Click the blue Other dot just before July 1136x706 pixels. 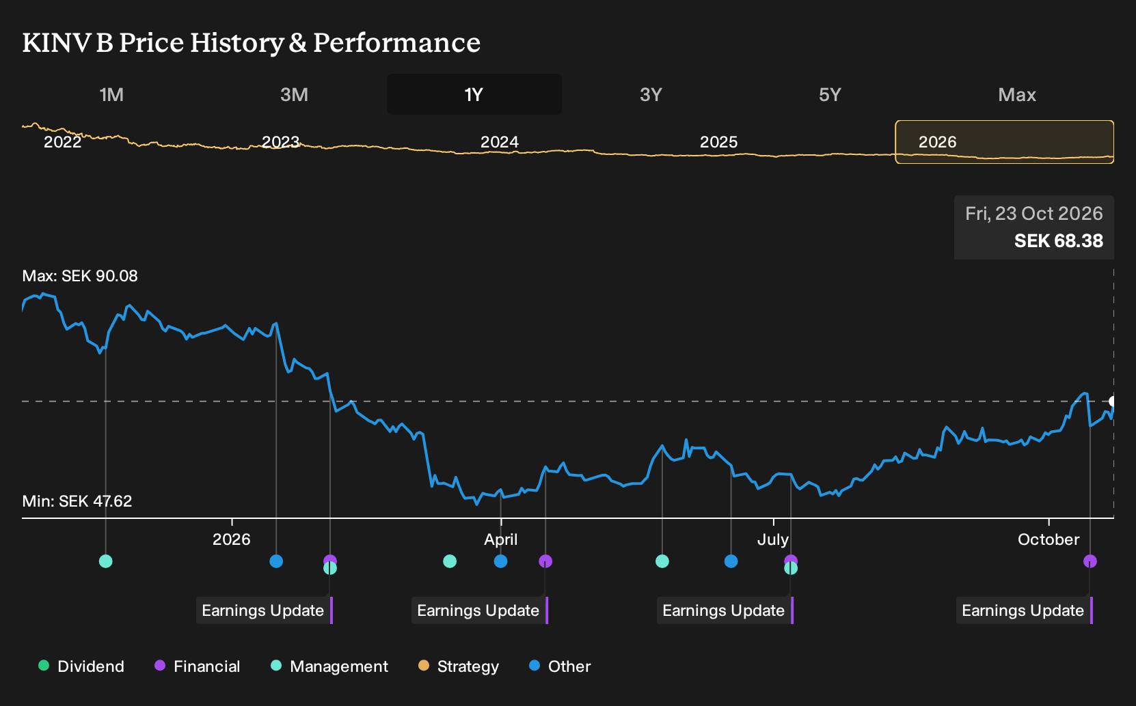(731, 561)
